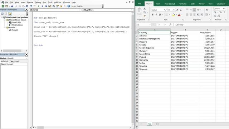Viewport: 229px width, 129px height.
Task: Click the Excel formula bar showing Country
Action: (x=201, y=25)
